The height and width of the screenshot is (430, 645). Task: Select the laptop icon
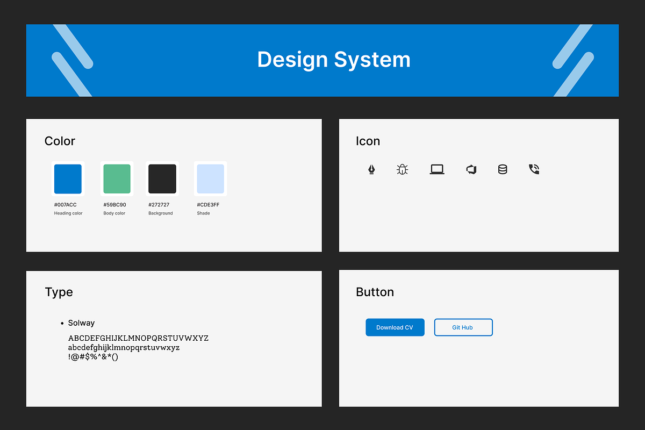437,170
